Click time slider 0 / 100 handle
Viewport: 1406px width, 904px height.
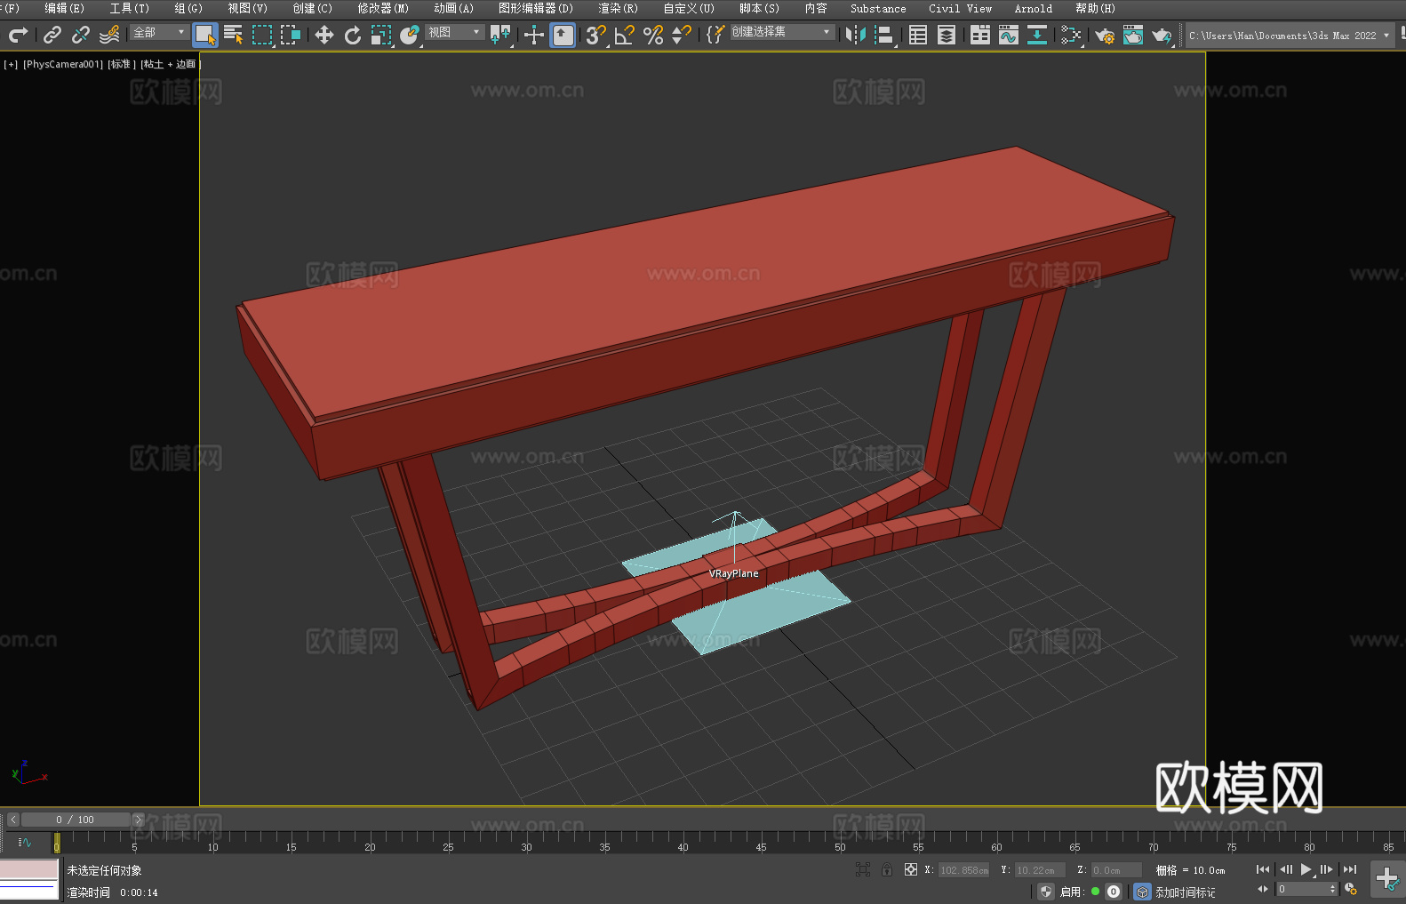tap(76, 820)
